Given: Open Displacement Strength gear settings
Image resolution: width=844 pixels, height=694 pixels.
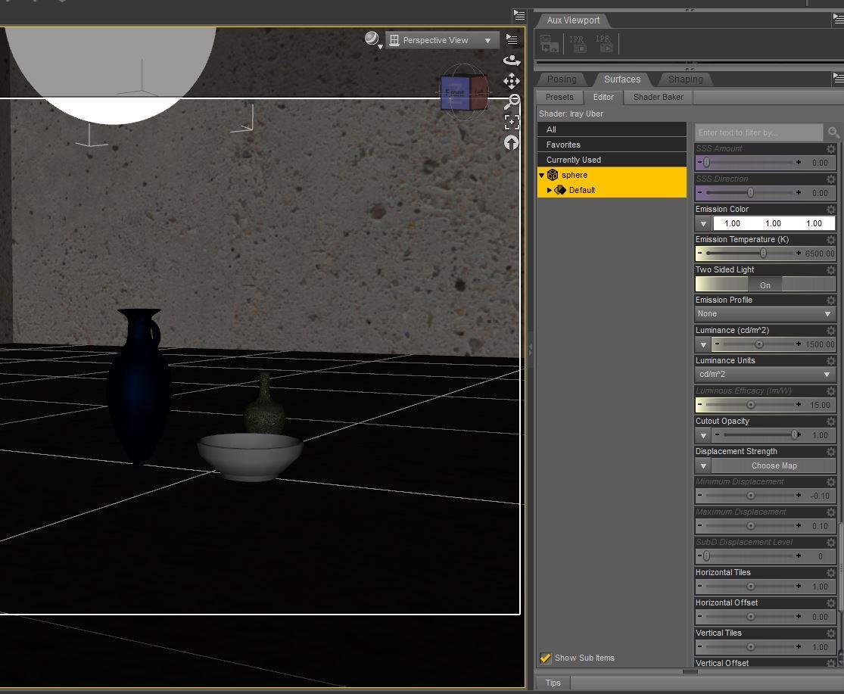Looking at the screenshot, I should pos(831,451).
